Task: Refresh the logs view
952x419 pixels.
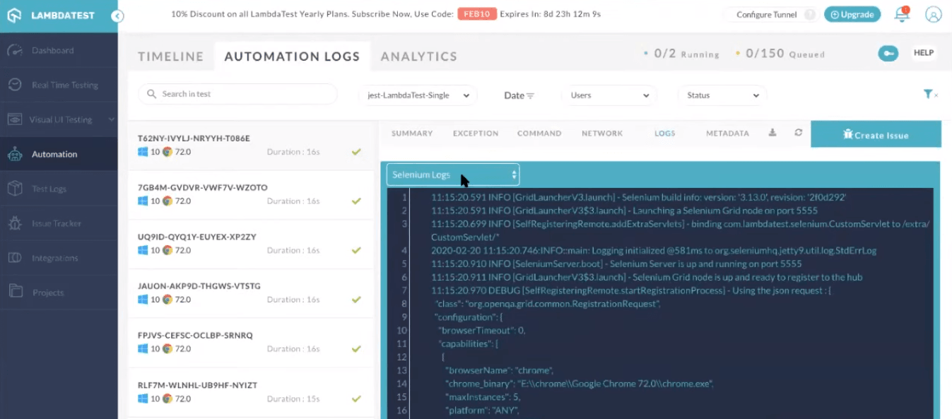Action: [798, 132]
